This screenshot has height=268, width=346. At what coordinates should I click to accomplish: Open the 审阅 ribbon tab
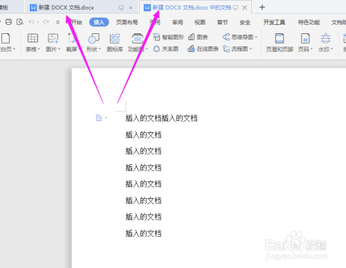177,22
